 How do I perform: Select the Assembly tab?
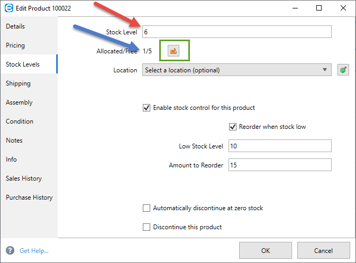(x=19, y=102)
